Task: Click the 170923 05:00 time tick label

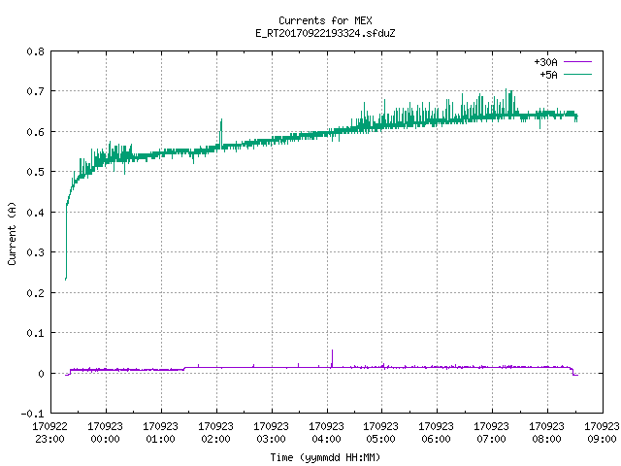Action: (x=381, y=433)
